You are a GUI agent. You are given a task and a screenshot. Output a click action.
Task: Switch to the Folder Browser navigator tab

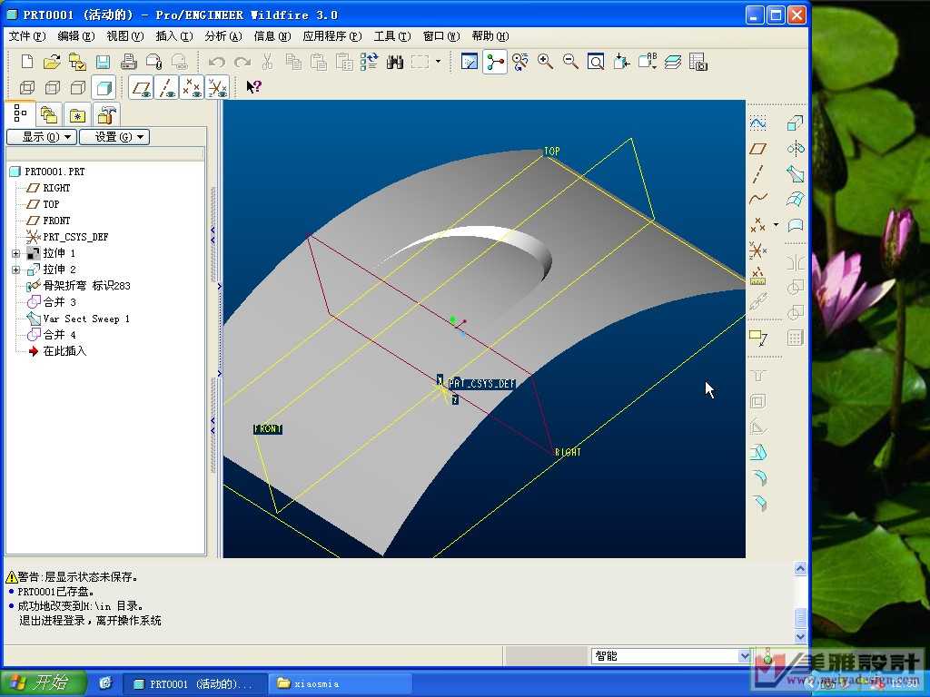coord(49,113)
